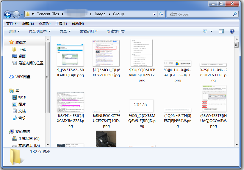Open the 编辑(E) menu

[28, 24]
